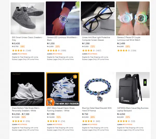Click shopping cart icon on 2021 sneakers banner
This screenshot has height=139, width=156.
point(50,102)
